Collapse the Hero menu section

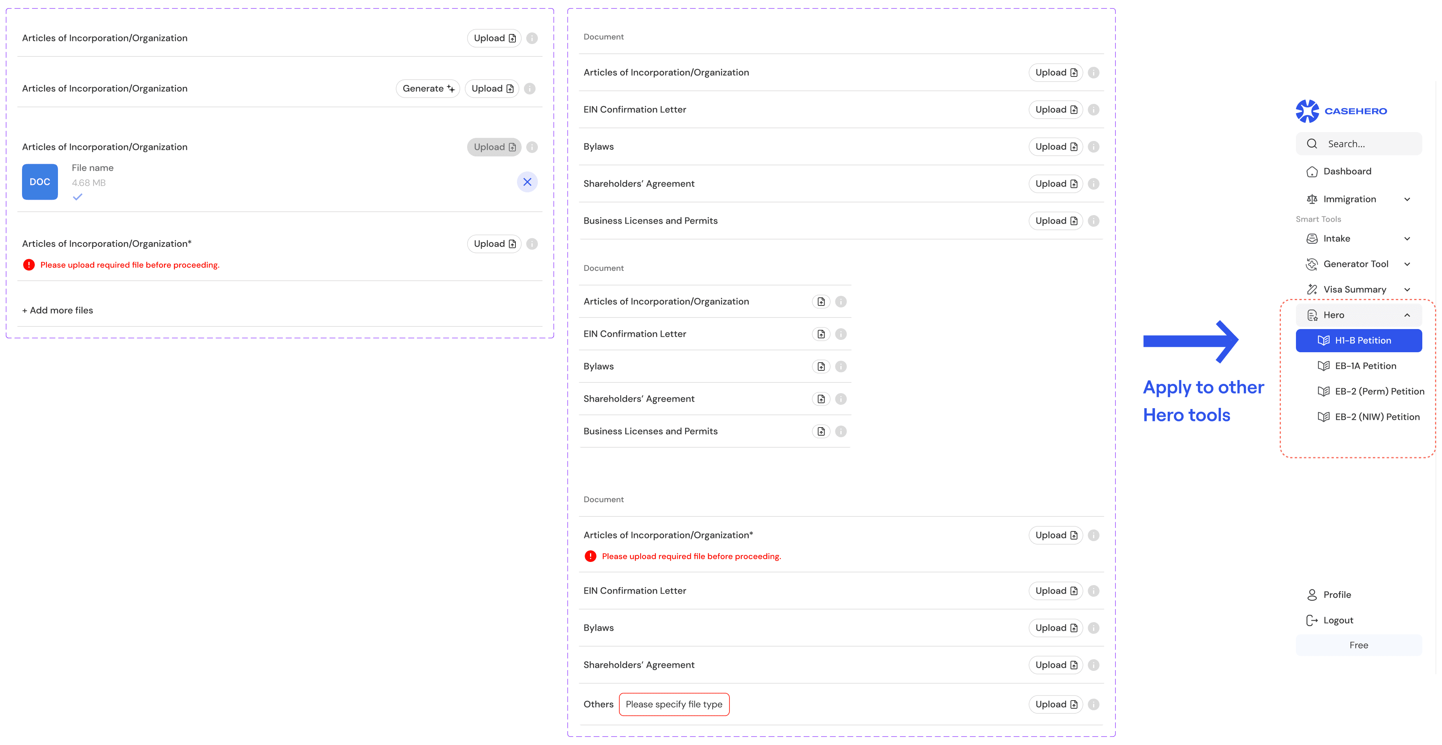(x=1407, y=315)
